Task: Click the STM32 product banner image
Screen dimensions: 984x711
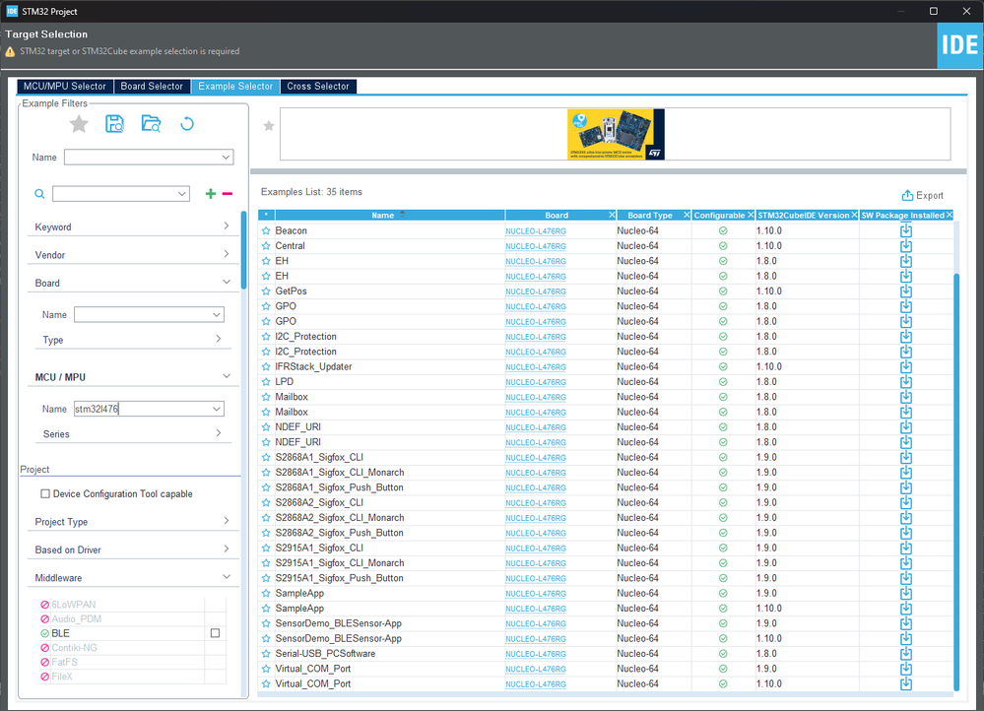Action: tap(616, 134)
